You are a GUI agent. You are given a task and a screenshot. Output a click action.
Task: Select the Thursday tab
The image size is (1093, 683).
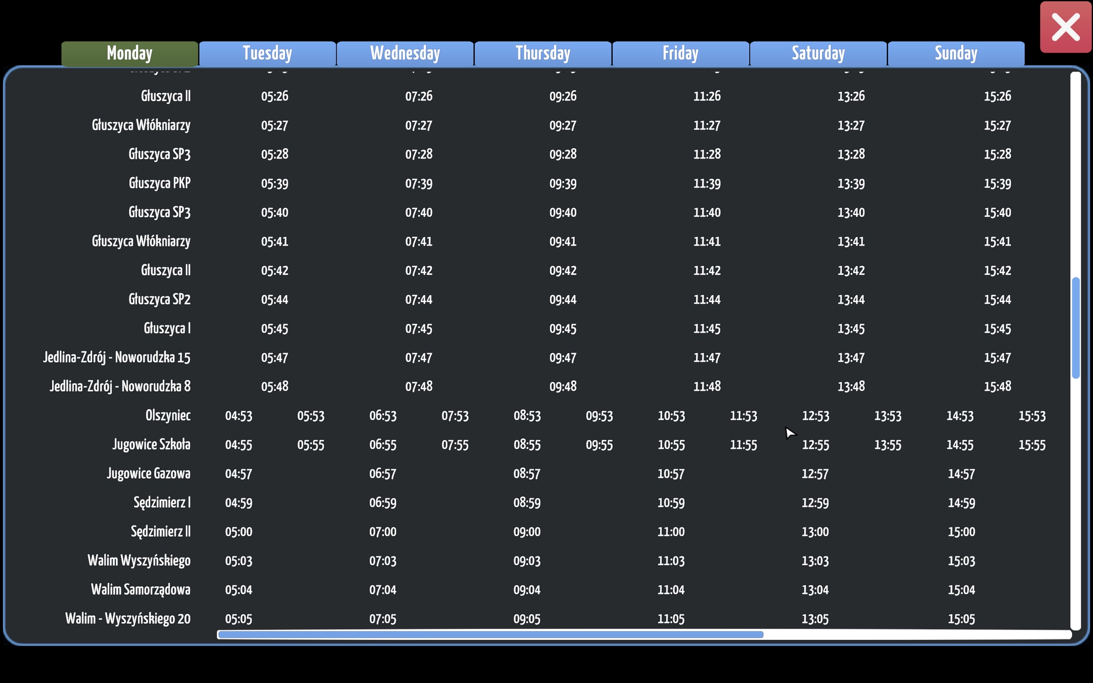click(543, 53)
